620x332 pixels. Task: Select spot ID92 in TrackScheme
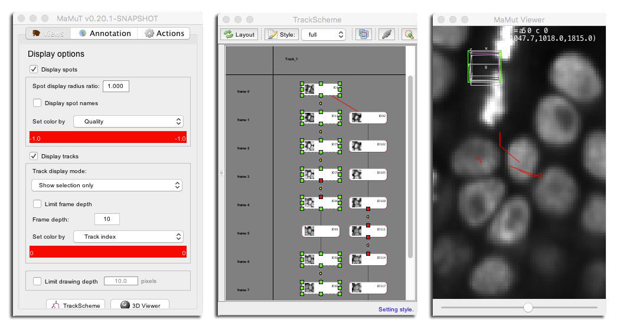click(368, 118)
